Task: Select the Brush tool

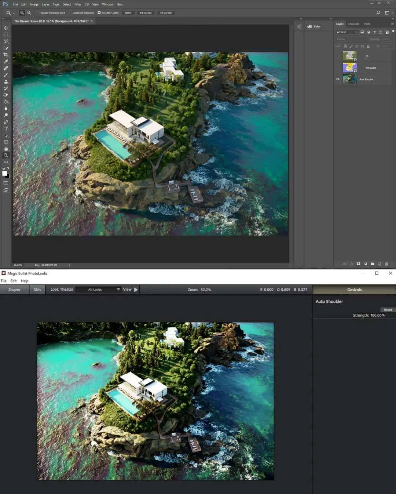Action: 5,75
